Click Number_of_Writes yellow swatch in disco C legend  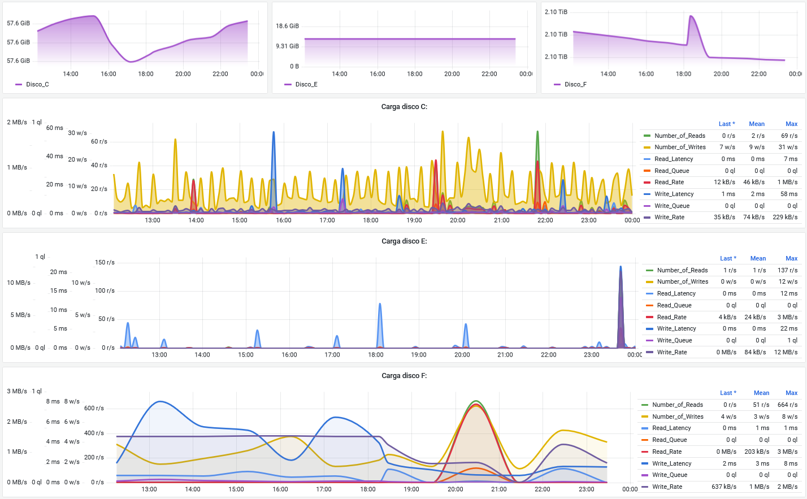[x=647, y=147]
